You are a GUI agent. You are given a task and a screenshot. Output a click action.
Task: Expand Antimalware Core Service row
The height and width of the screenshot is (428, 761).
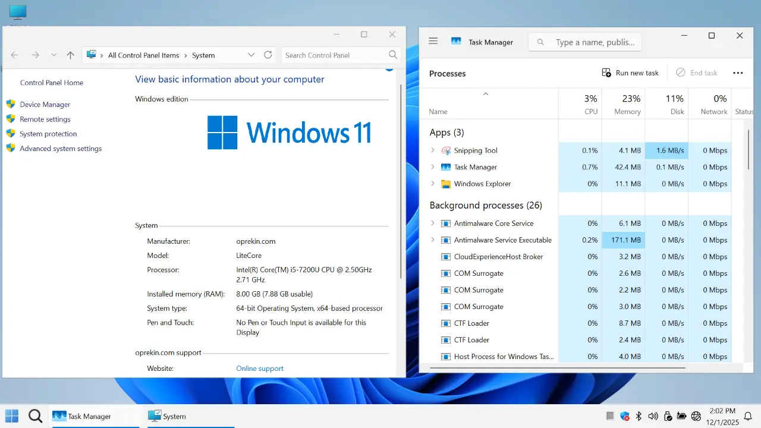click(433, 224)
